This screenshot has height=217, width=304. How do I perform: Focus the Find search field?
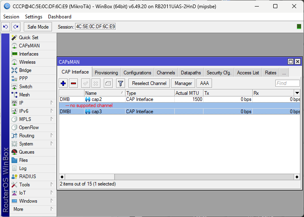tap(287, 83)
